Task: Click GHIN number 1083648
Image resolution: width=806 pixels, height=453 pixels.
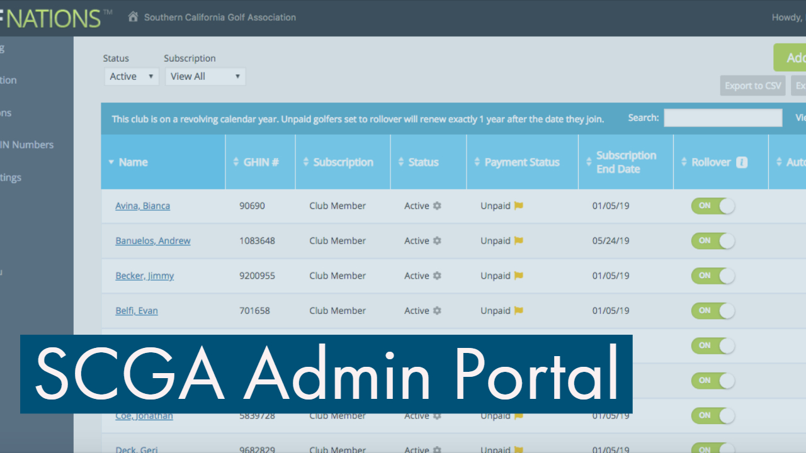Action: 257,241
